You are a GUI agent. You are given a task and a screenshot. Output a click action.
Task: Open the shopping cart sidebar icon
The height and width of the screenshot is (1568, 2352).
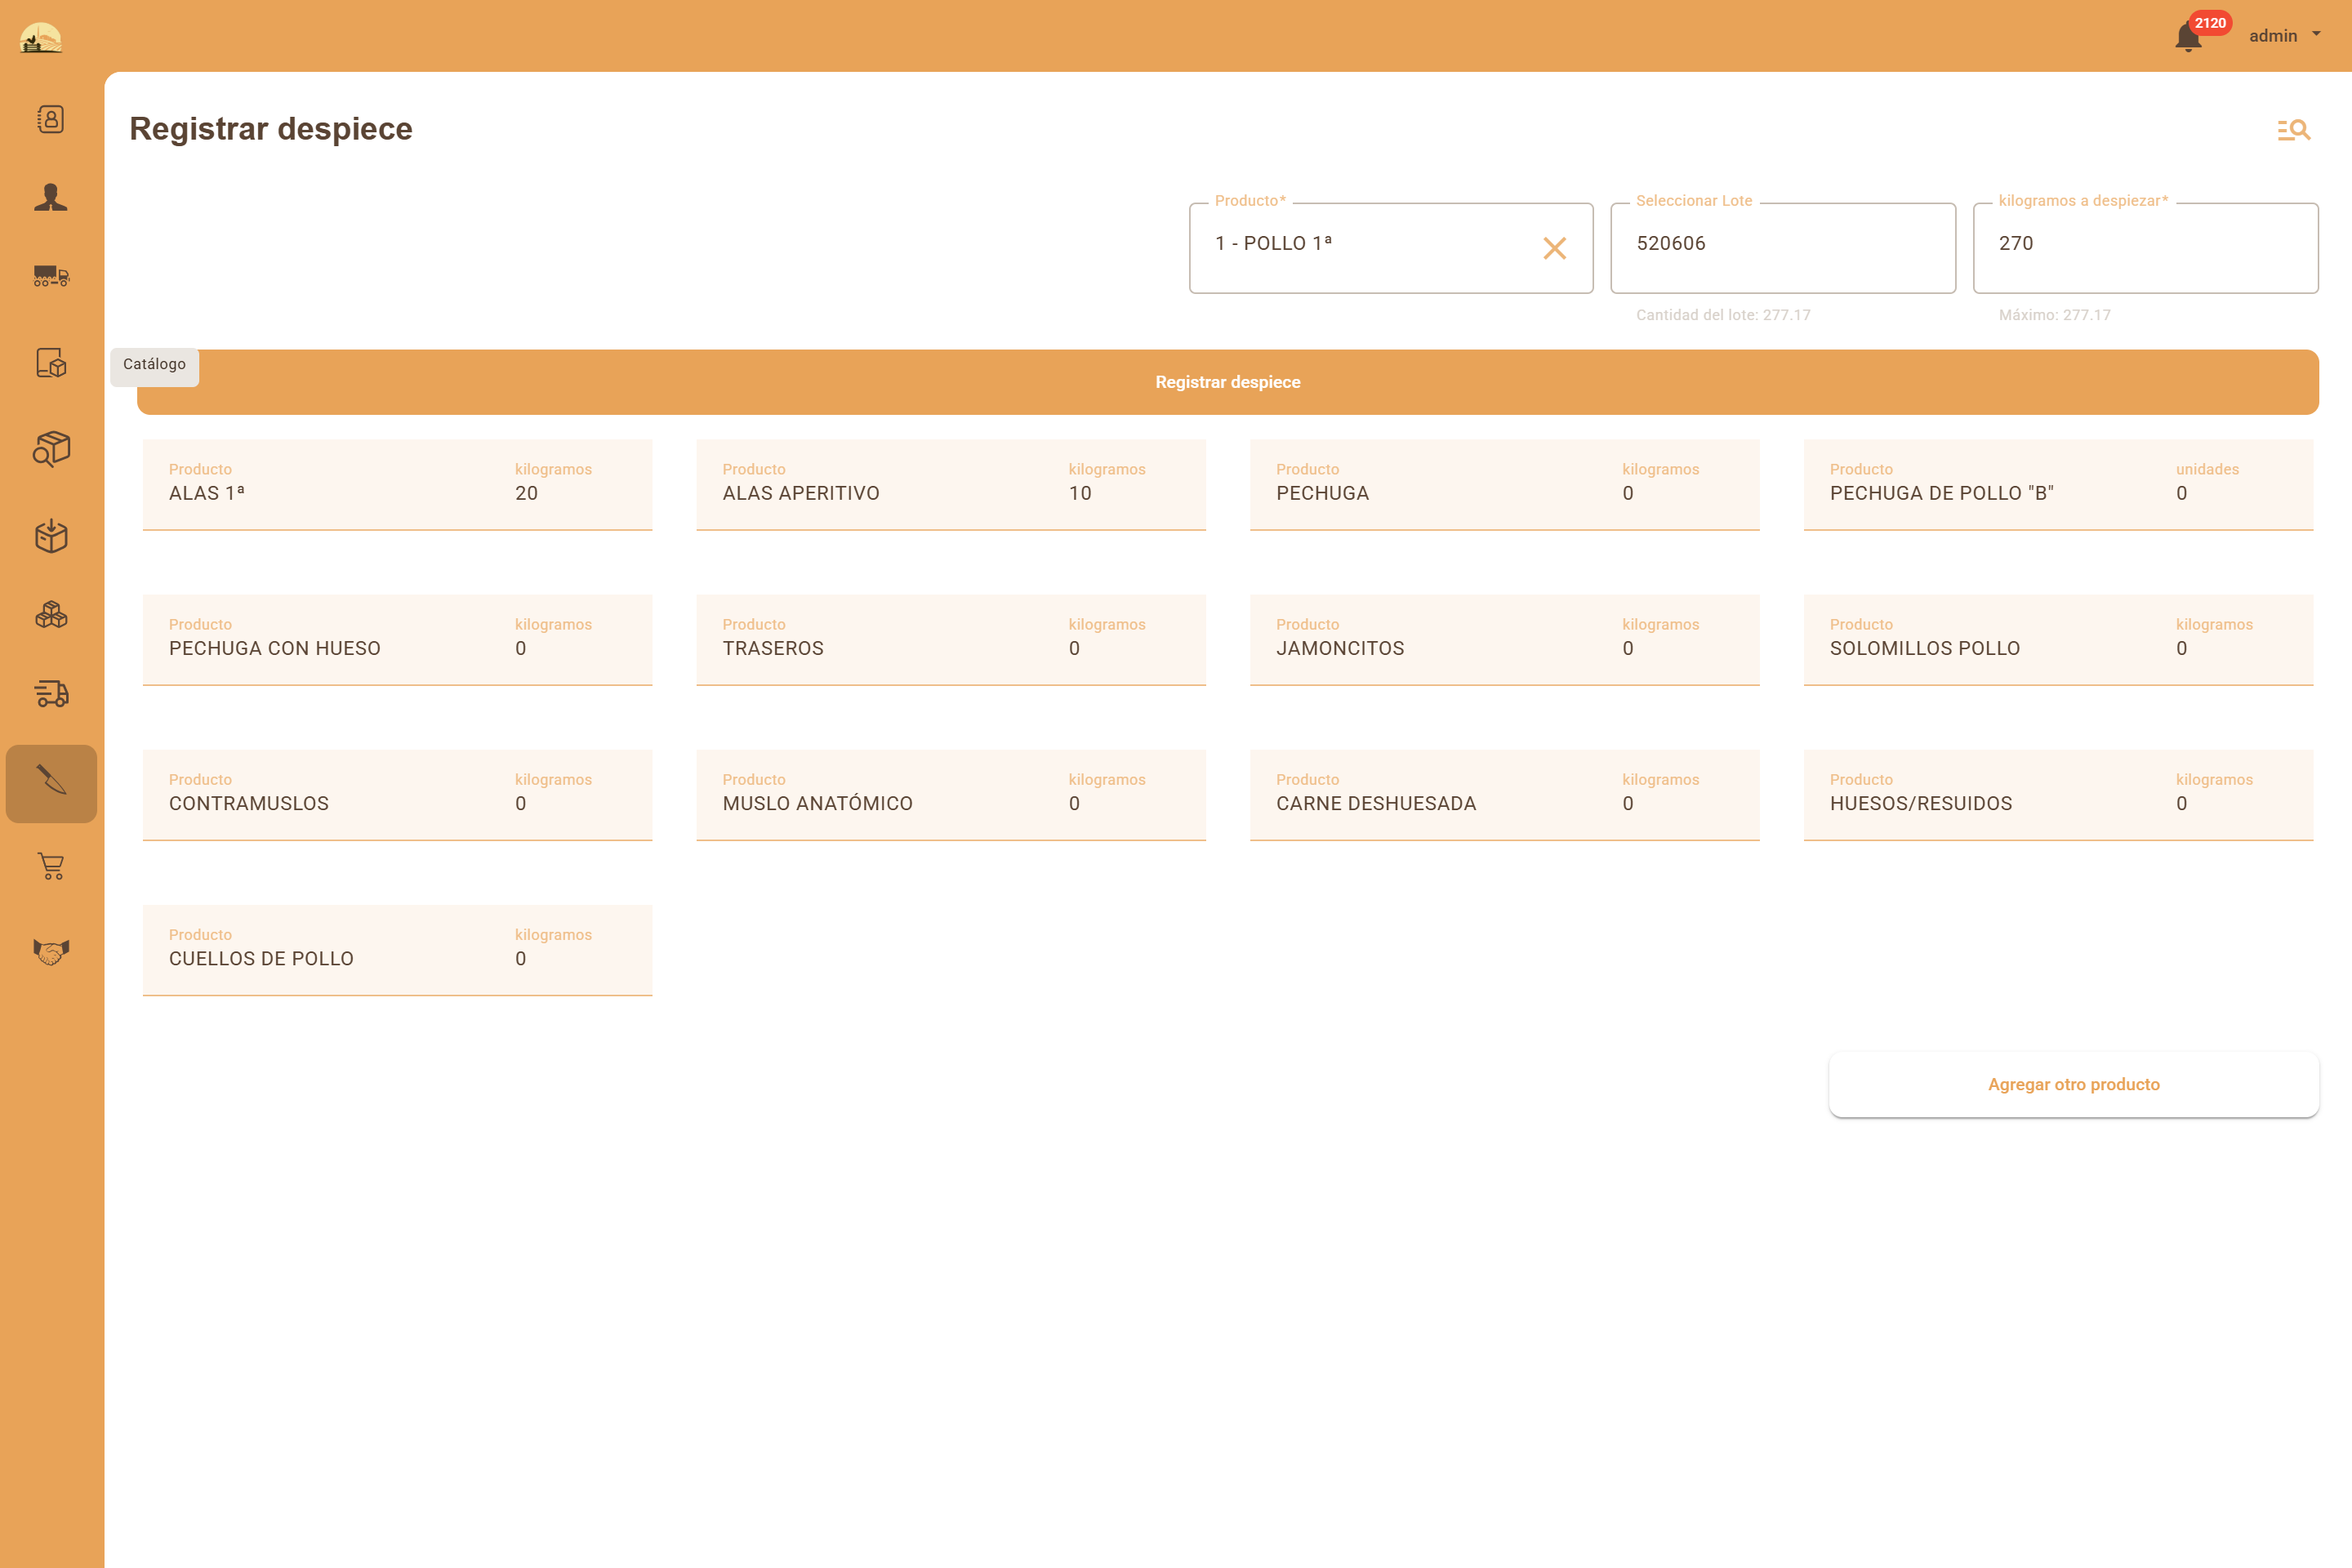pos(51,866)
